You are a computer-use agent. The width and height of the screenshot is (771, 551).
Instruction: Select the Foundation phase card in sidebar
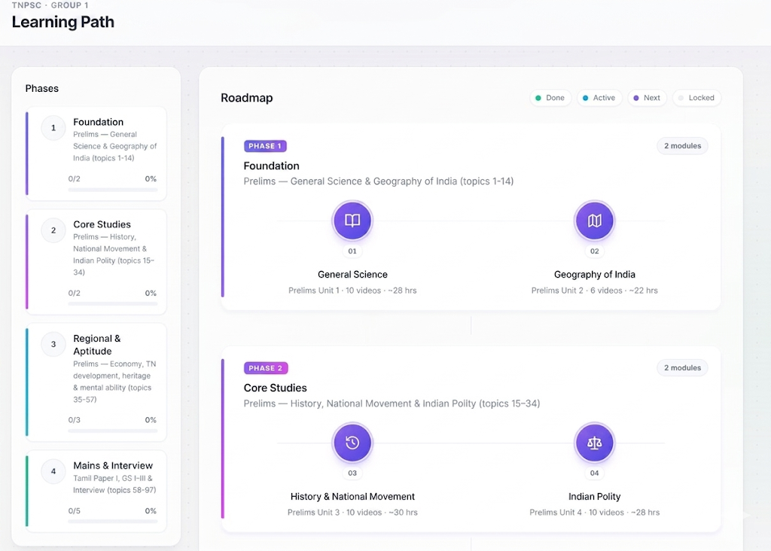[96, 154]
